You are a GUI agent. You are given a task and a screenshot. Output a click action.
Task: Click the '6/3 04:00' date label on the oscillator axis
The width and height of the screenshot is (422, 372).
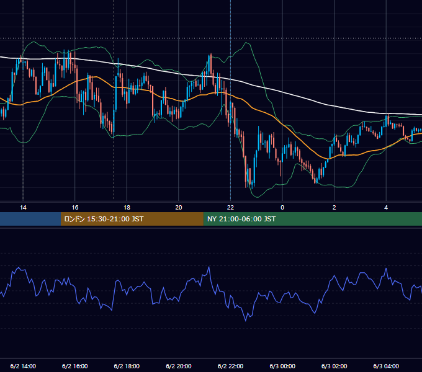(x=386, y=366)
